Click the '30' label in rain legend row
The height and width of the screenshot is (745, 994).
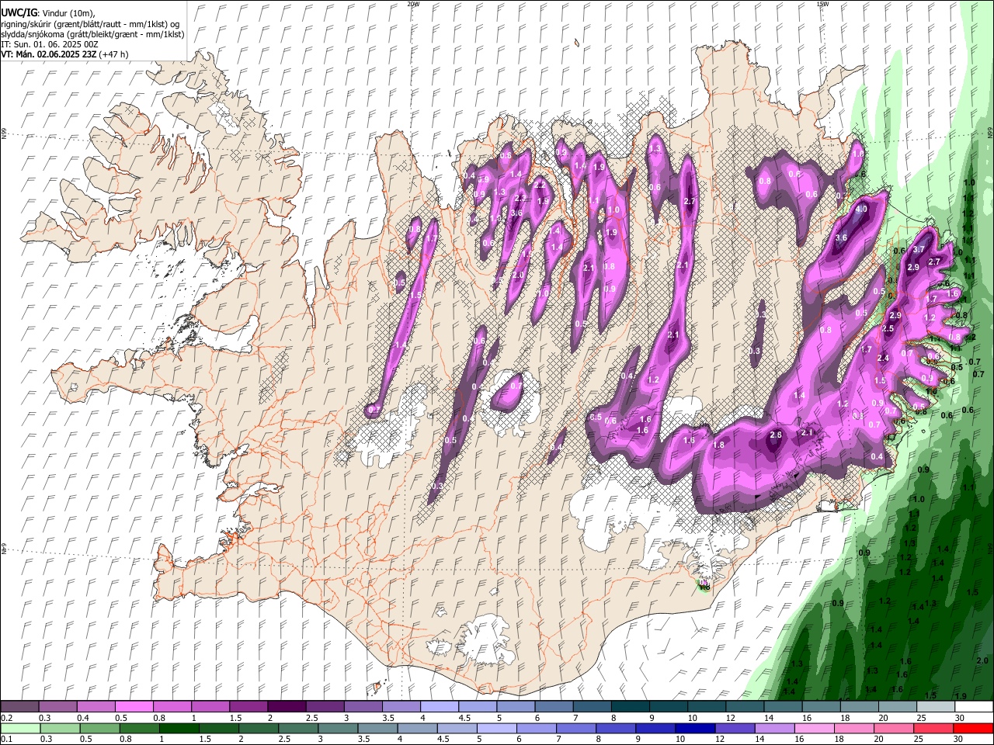pos(958,739)
